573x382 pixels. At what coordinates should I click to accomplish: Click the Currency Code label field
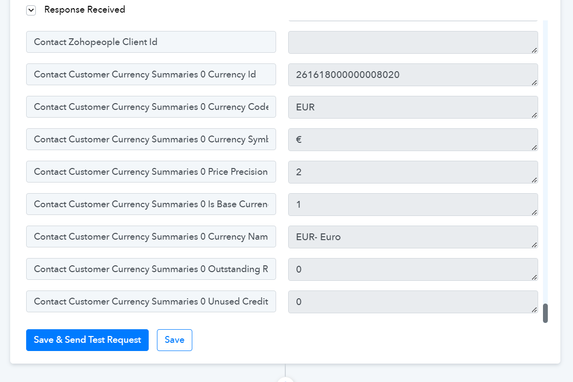[151, 107]
